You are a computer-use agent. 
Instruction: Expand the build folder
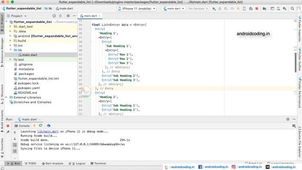click(x=10, y=41)
